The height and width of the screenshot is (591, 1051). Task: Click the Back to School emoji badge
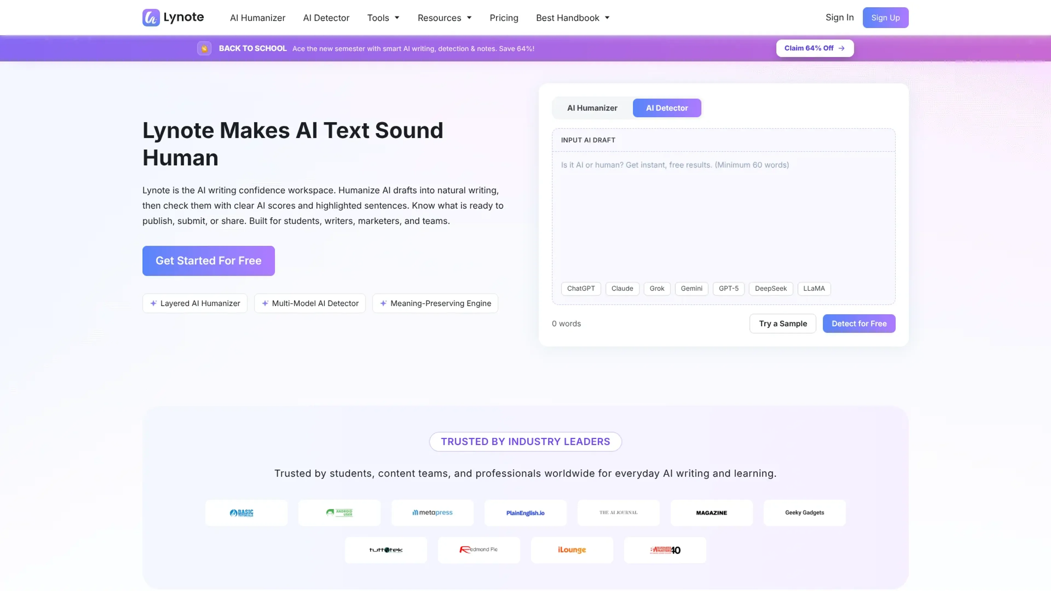click(x=204, y=48)
